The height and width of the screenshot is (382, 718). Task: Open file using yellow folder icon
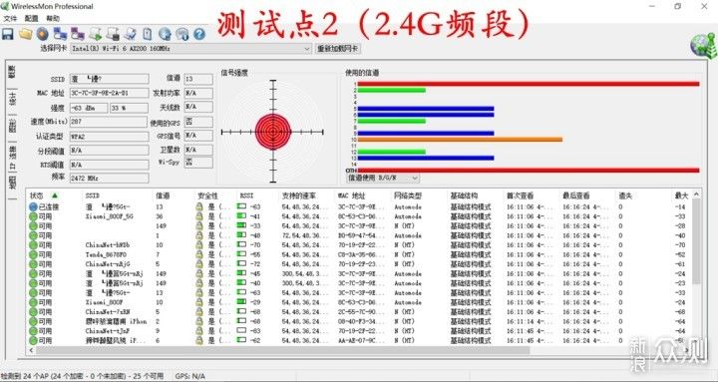click(25, 34)
